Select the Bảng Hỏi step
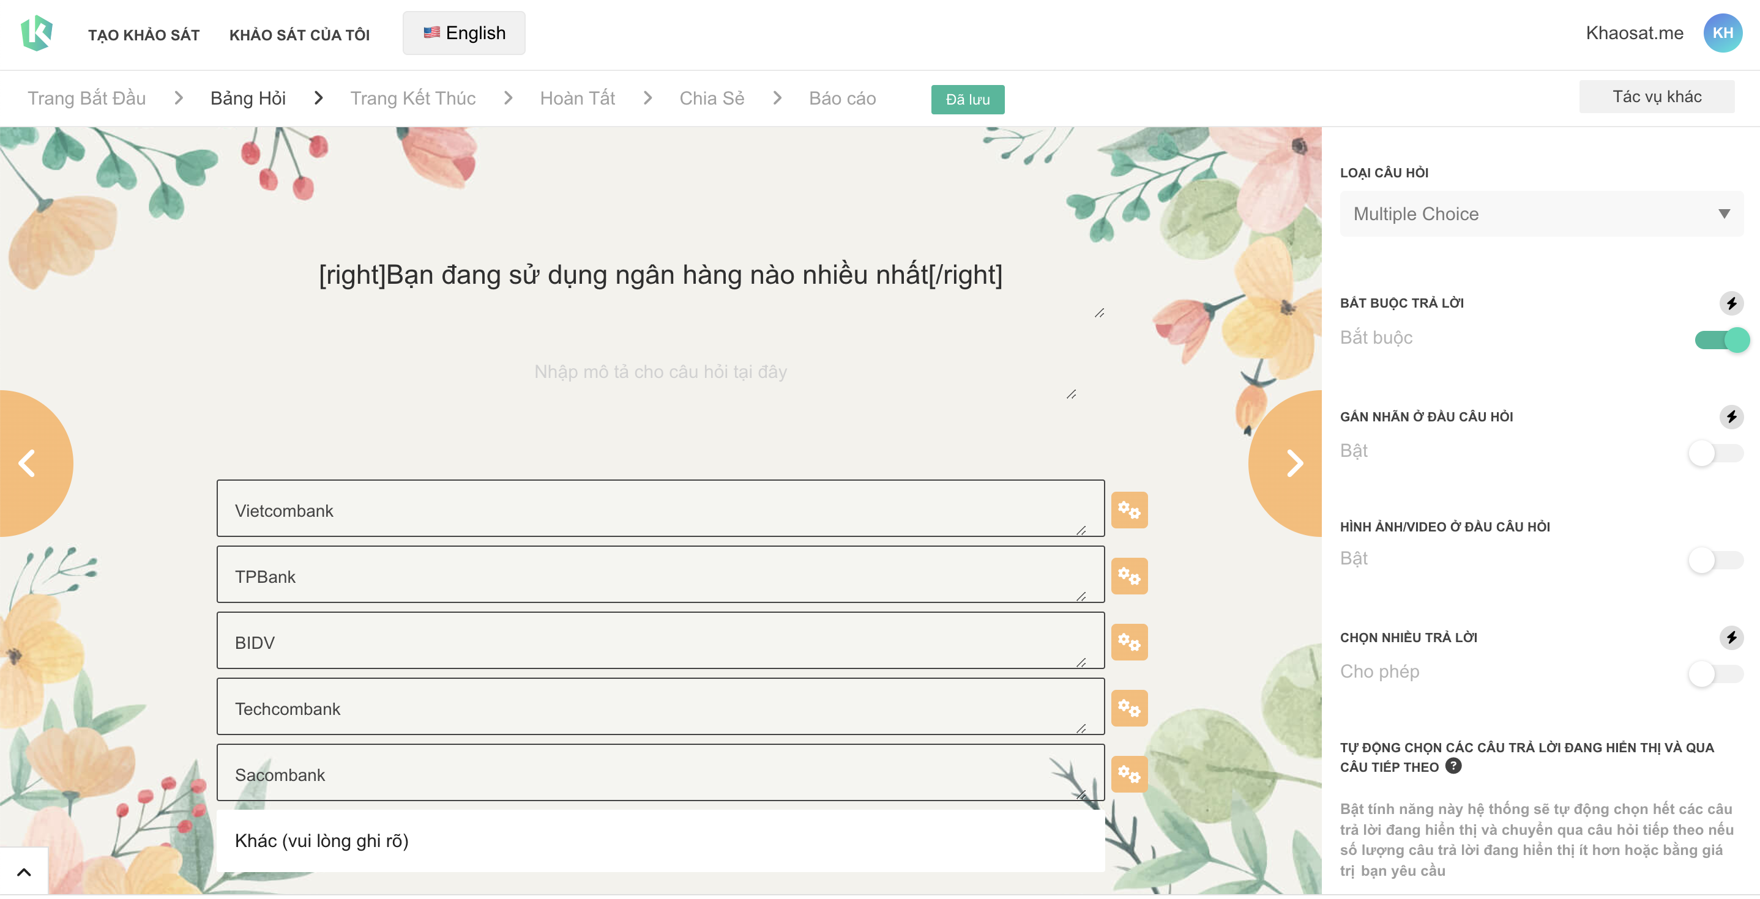The image size is (1760, 899). tap(248, 98)
